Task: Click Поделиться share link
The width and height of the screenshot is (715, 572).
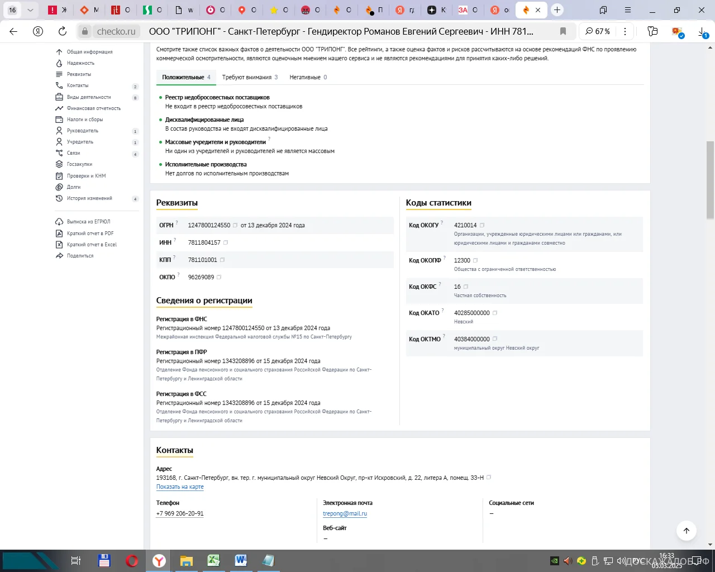Action: coord(80,256)
